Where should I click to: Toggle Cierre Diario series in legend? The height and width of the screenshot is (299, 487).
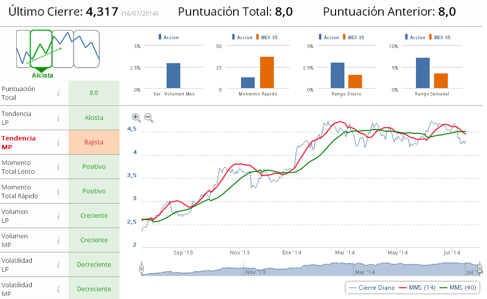pos(372,288)
